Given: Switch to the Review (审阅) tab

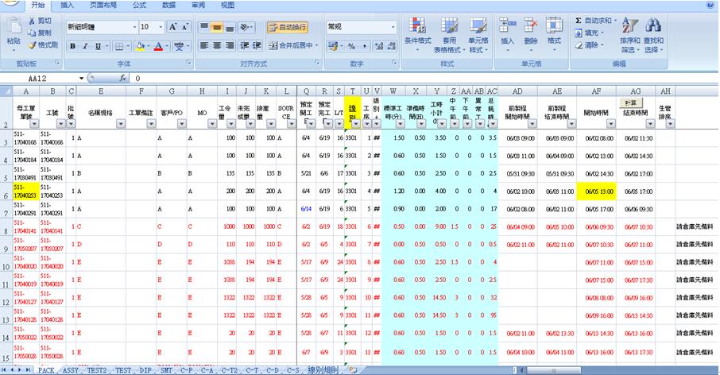Looking at the screenshot, I should coord(198,5).
